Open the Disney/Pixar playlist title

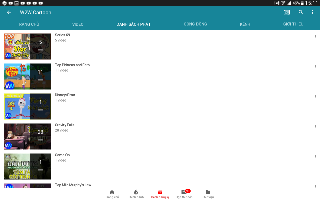pos(65,95)
